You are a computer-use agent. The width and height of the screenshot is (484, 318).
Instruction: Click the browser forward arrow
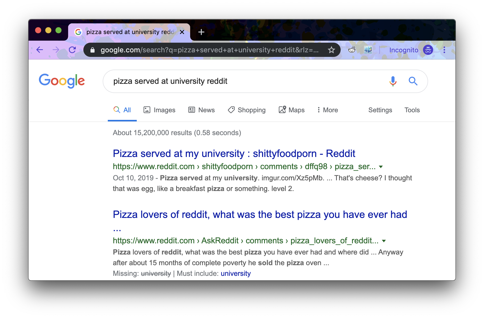[x=56, y=50]
